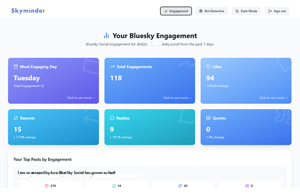The image size is (300, 195).
Task: Click the 15 Reposts count
Action: click(17, 129)
